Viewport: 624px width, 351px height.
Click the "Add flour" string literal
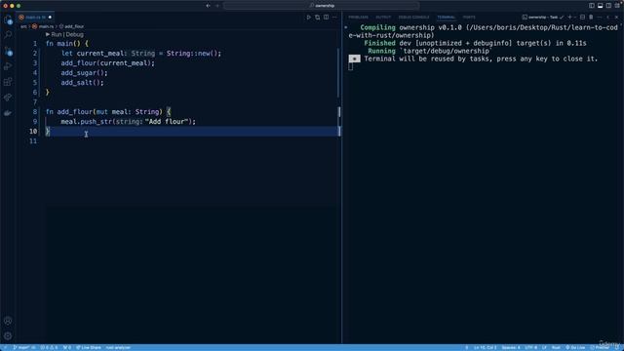click(x=167, y=122)
